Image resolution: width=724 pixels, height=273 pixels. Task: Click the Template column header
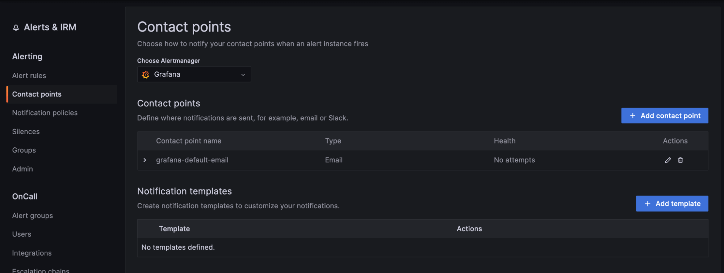pos(175,229)
